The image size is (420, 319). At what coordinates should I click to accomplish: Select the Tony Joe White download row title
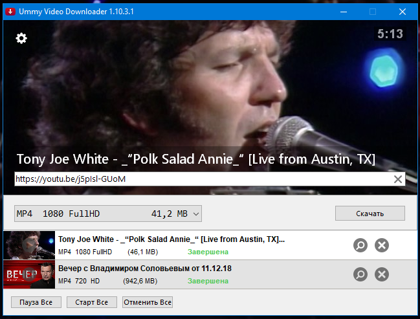(171, 239)
